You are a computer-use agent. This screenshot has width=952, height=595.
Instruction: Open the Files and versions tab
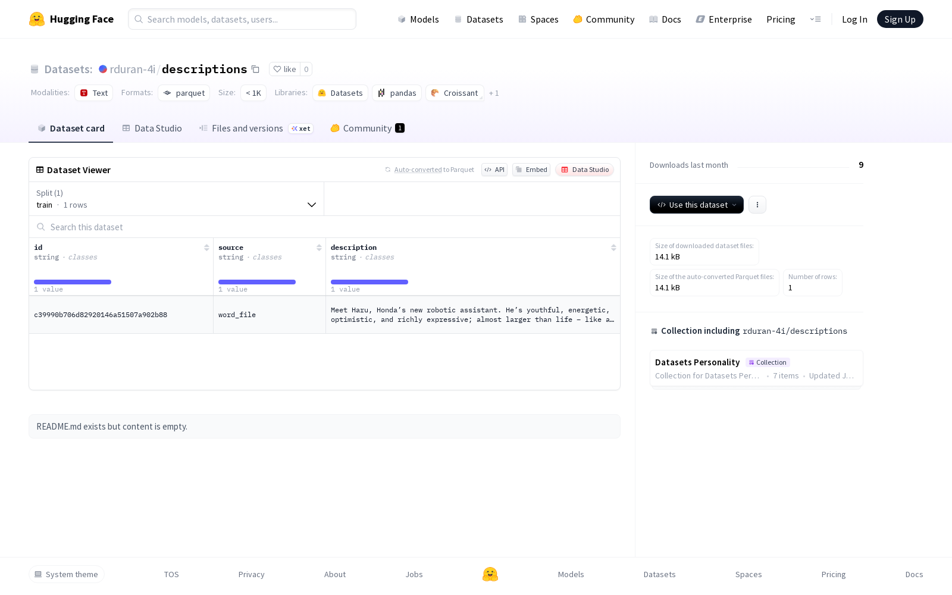point(256,129)
